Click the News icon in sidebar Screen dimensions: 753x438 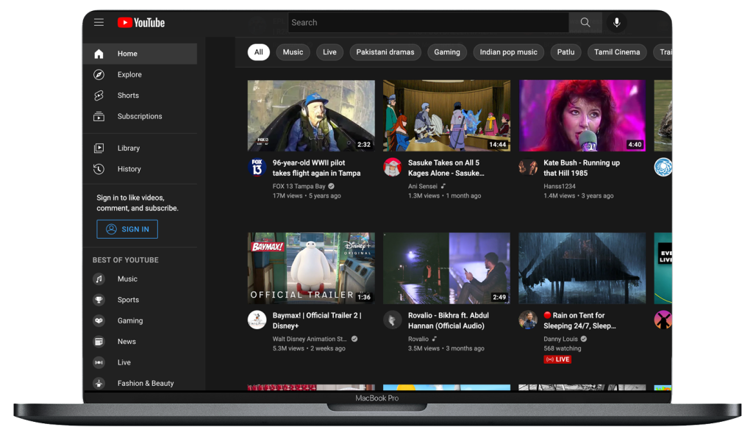tap(99, 342)
